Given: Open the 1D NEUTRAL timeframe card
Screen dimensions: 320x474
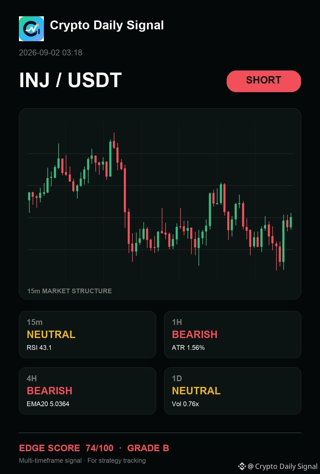Looking at the screenshot, I should click(233, 391).
